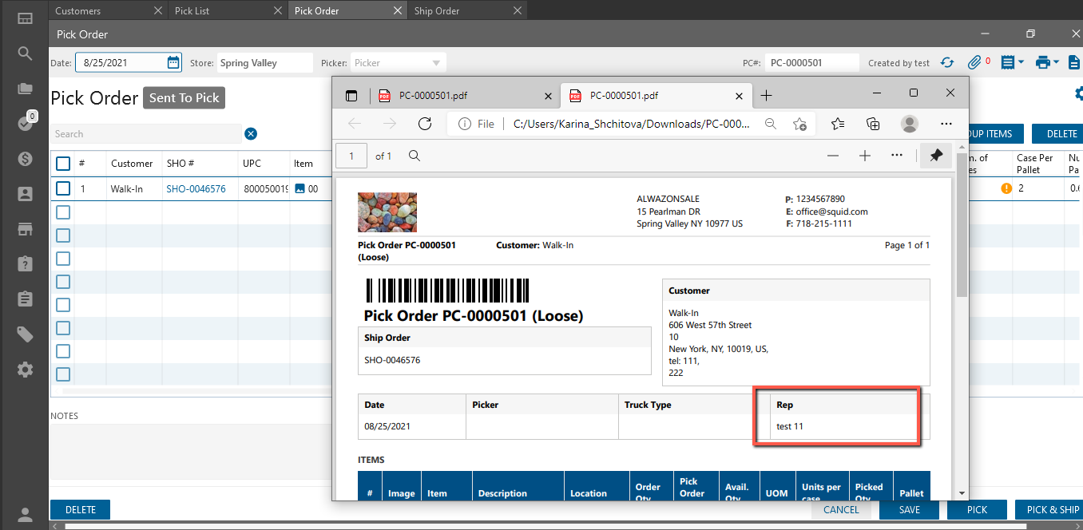The image size is (1083, 530).
Task: Click the image icon in the Item cell
Action: [300, 189]
